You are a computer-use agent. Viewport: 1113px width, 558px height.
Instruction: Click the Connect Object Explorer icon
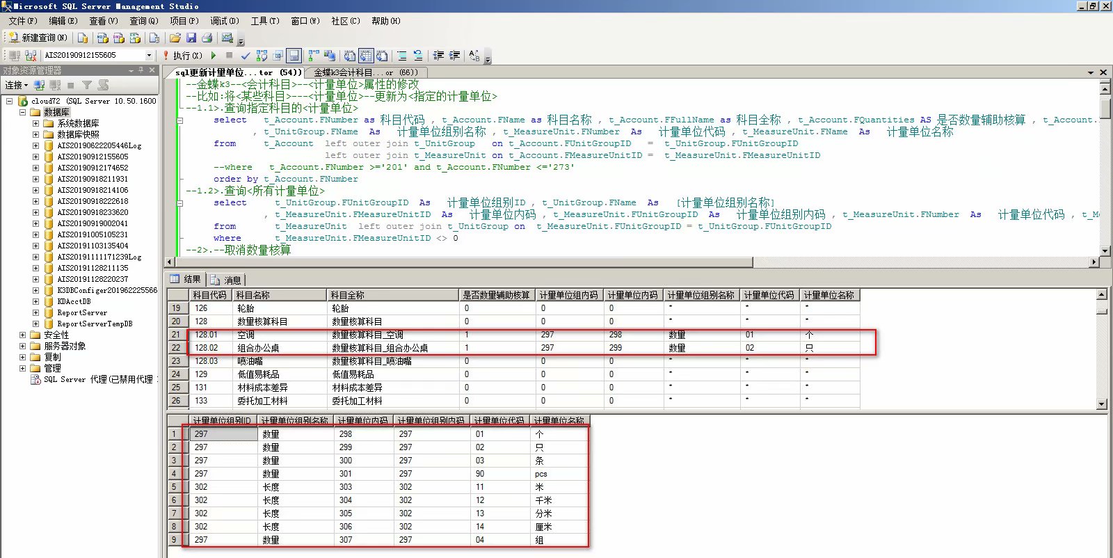tap(39, 85)
